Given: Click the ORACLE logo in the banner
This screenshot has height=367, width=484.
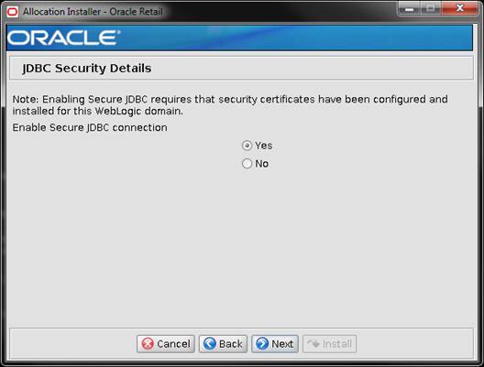Looking at the screenshot, I should [63, 38].
